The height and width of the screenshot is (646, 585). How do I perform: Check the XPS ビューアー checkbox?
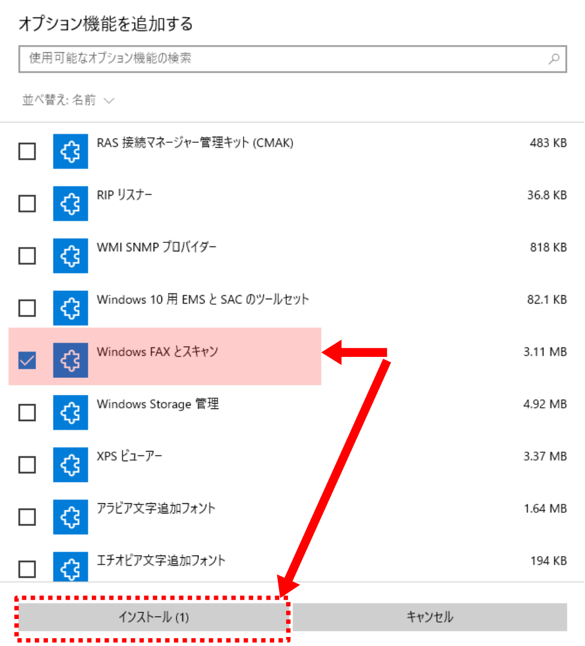click(x=27, y=464)
